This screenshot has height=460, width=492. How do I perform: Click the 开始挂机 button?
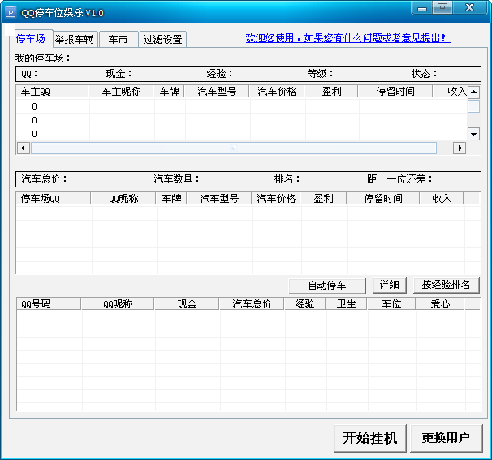coord(370,438)
